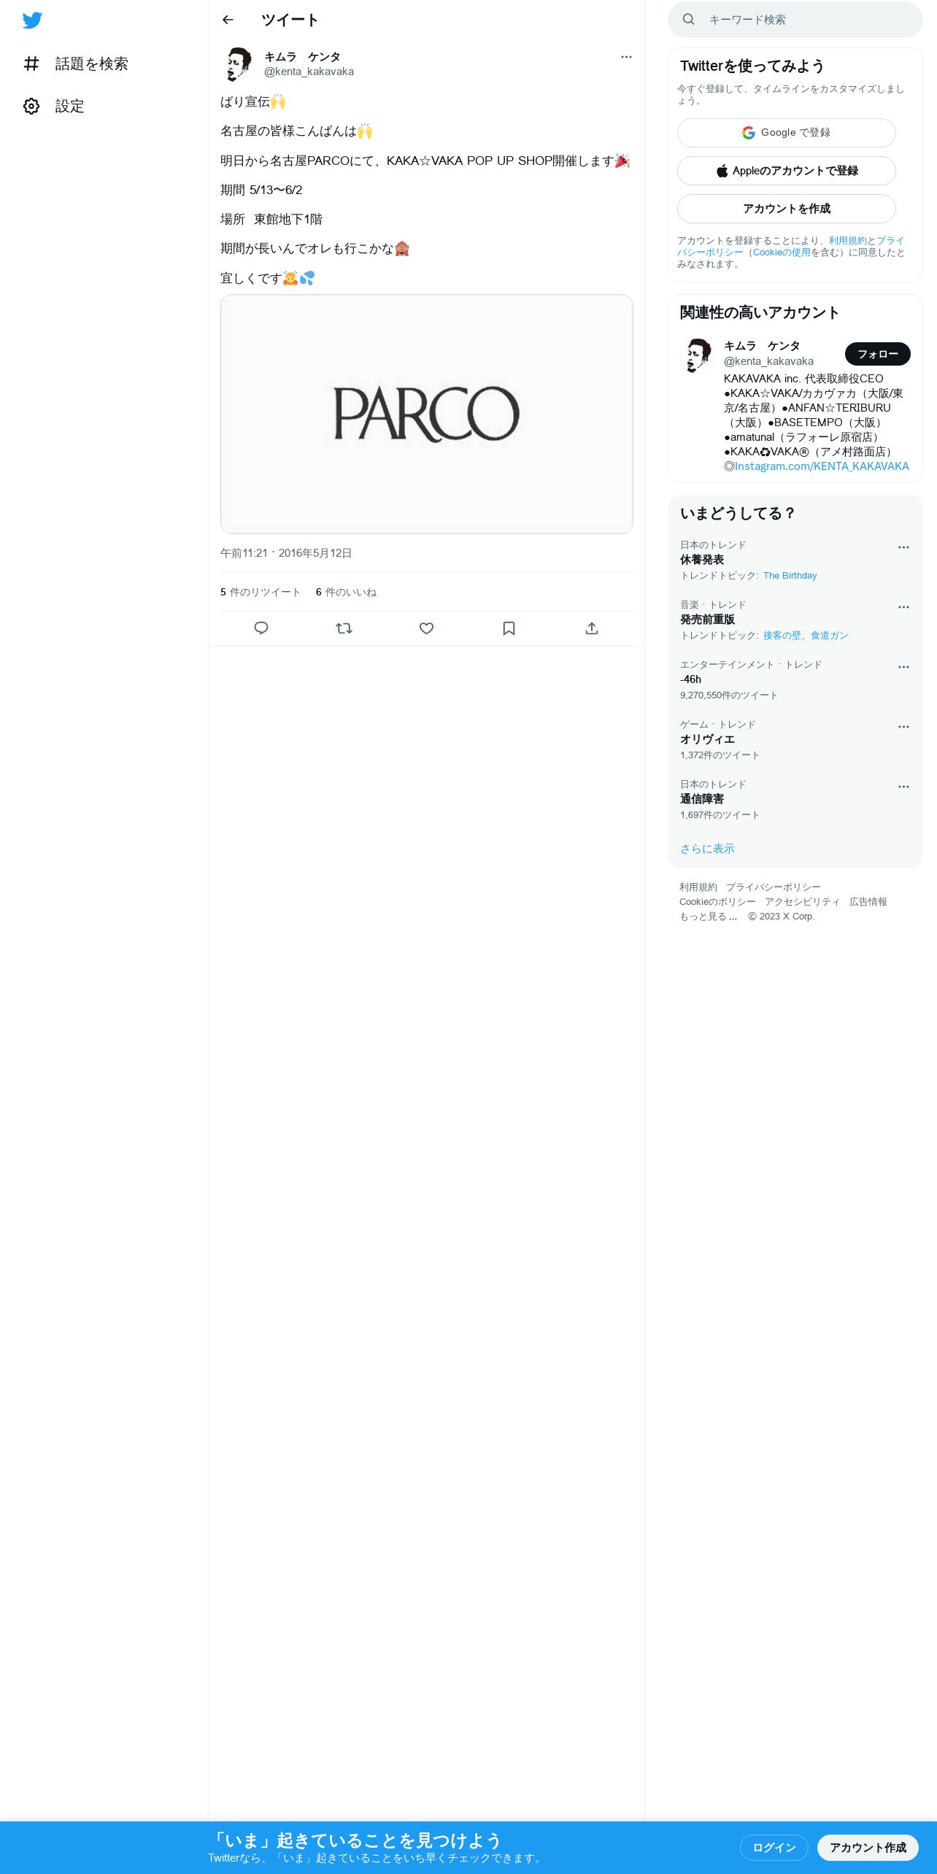Open 発売前重版 trend
The image size is (937, 1874).
pos(707,620)
